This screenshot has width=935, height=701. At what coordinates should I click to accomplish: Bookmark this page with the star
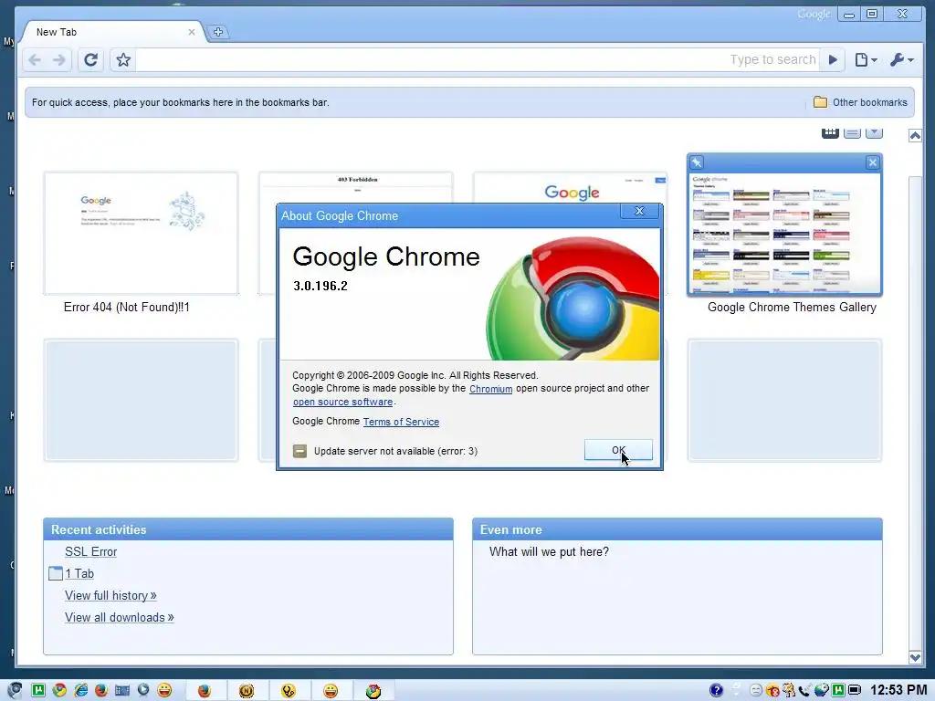pos(123,59)
